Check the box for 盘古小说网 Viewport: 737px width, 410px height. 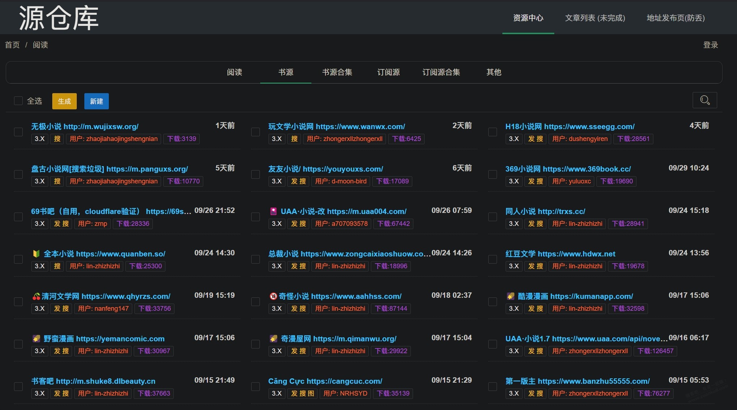(x=18, y=174)
